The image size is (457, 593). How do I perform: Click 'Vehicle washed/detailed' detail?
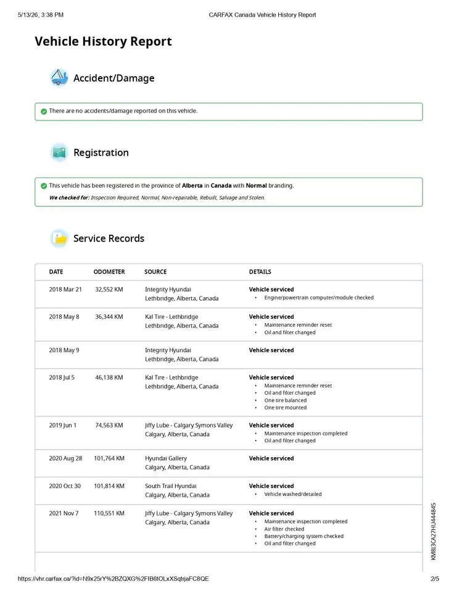pos(293,494)
